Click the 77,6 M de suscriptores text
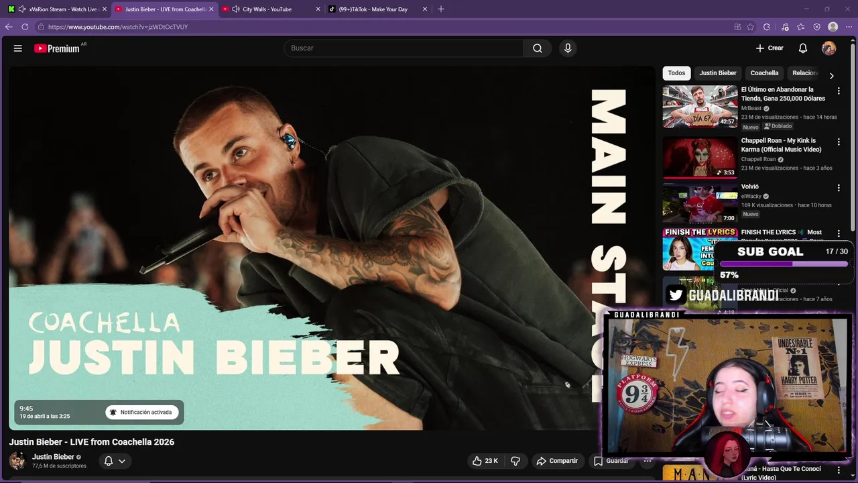Viewport: 858px width, 483px height. tap(59, 466)
